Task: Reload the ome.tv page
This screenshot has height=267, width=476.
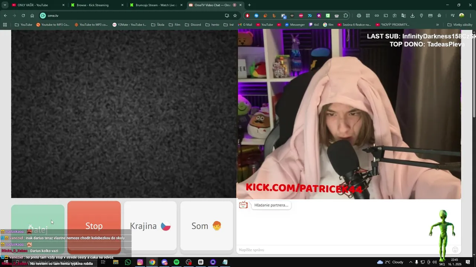Action: pyautogui.click(x=23, y=16)
